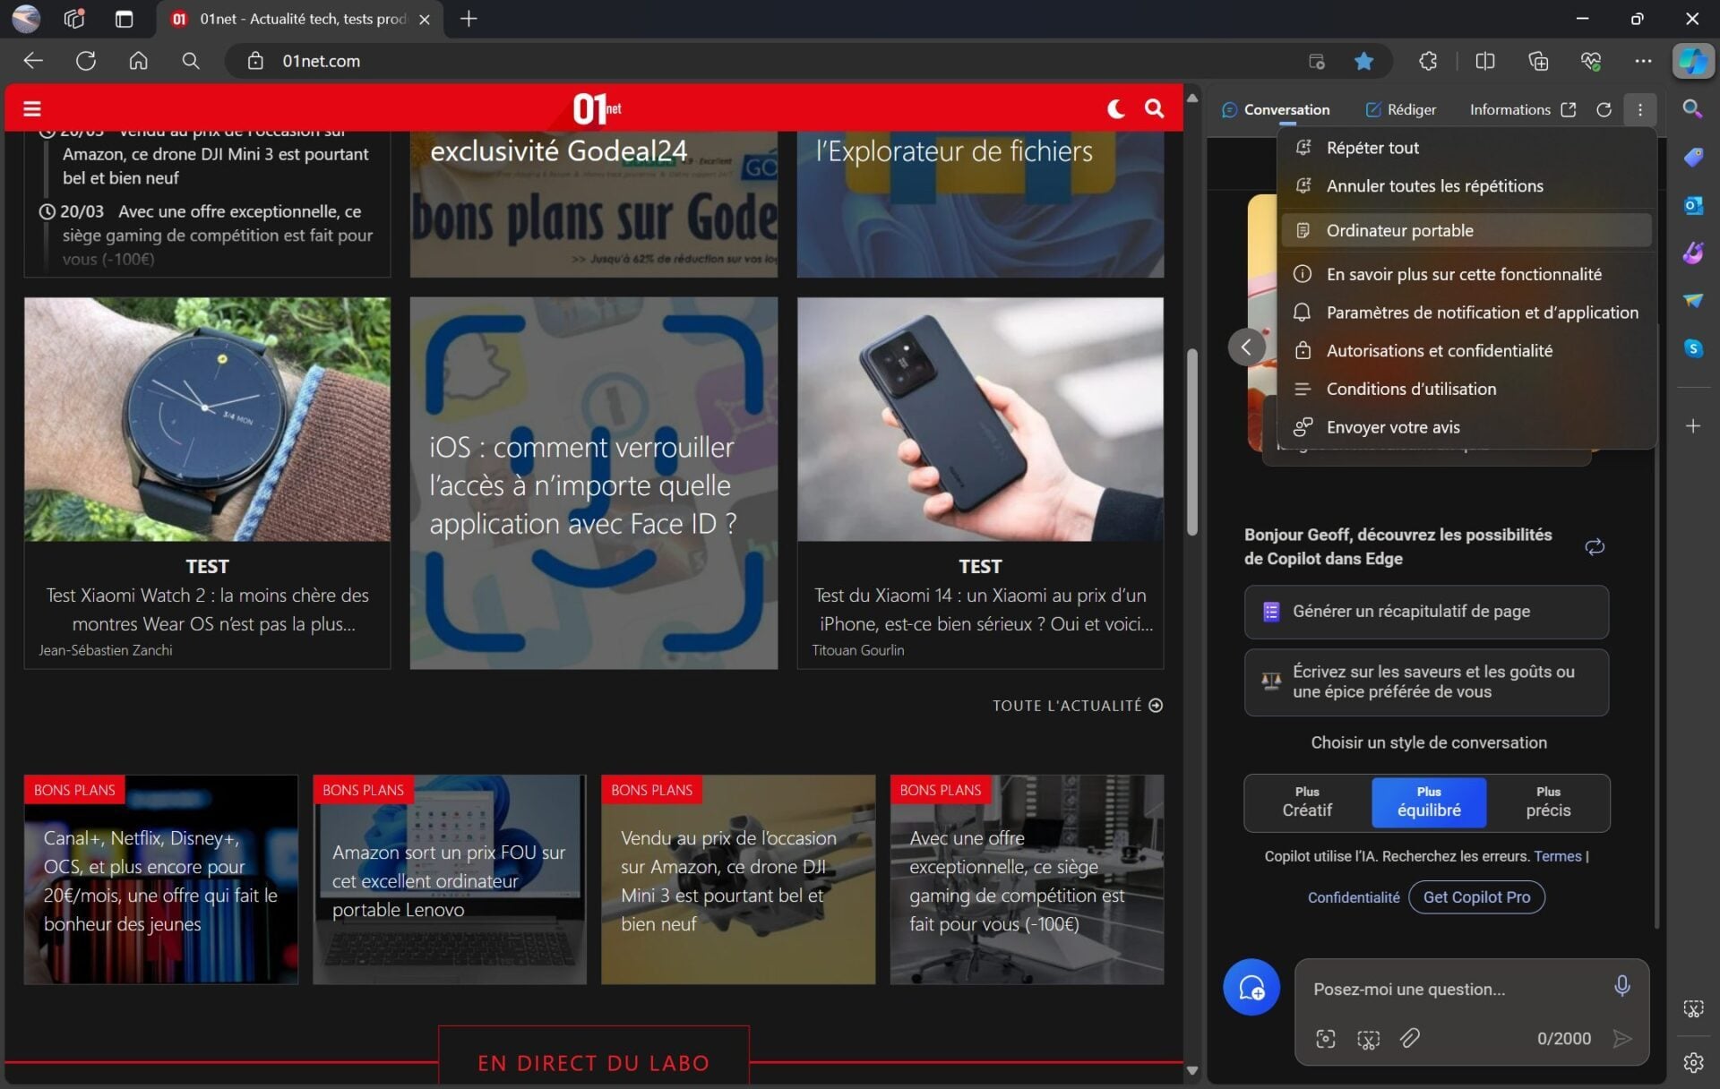1720x1089 pixels.
Task: Click the microphone in the Copilot input
Action: tap(1621, 986)
